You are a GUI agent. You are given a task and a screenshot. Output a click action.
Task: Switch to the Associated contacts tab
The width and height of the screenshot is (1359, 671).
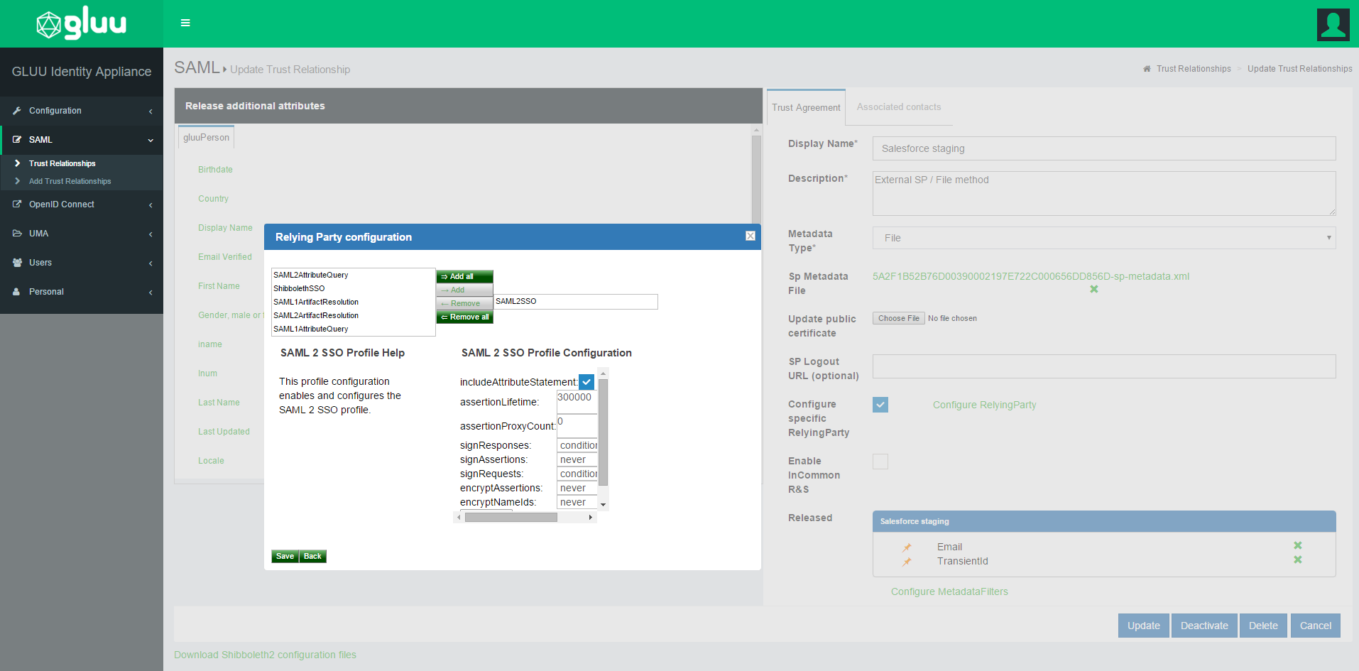pyautogui.click(x=898, y=107)
